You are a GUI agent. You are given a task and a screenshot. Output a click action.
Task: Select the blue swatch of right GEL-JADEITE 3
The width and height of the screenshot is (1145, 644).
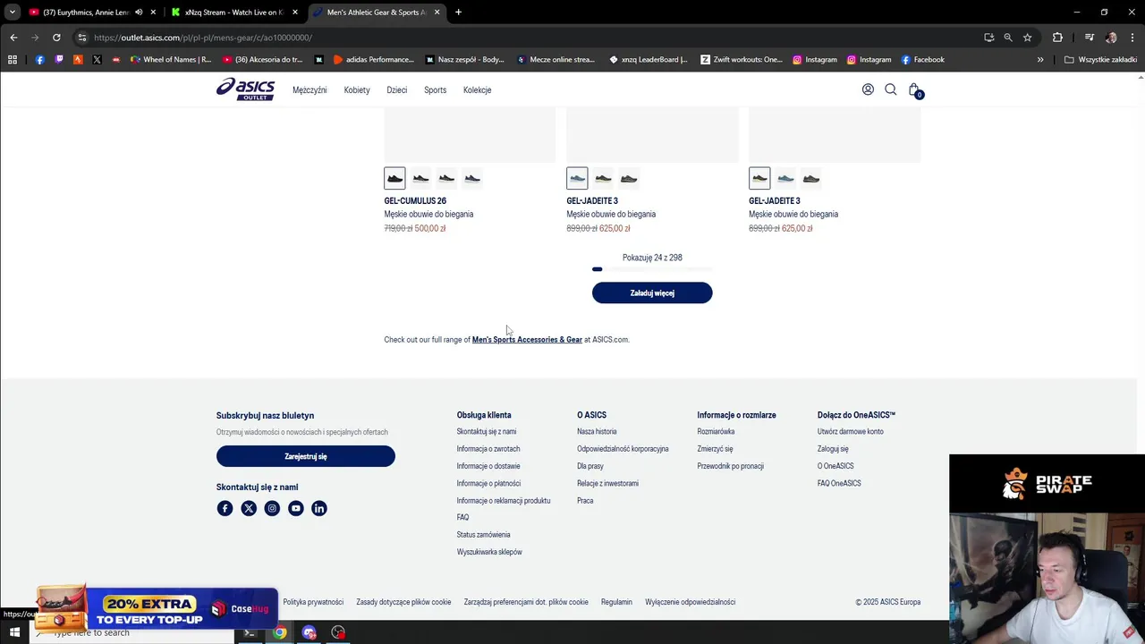pos(785,178)
